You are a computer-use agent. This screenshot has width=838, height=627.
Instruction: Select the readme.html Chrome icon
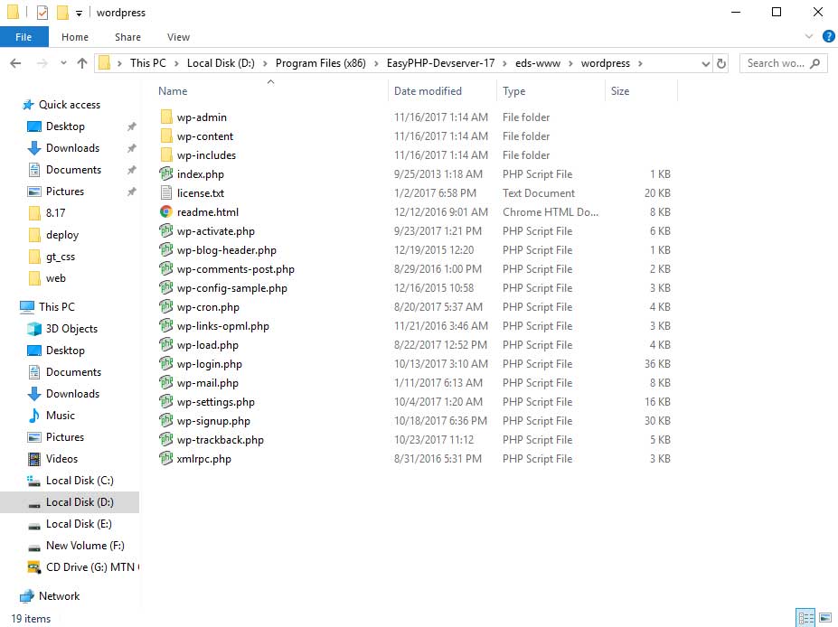pos(166,212)
